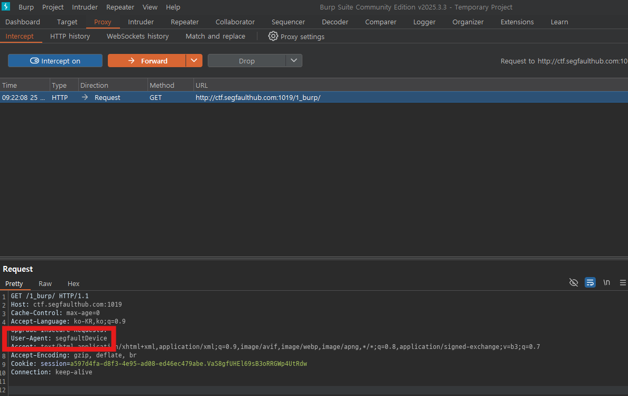
Task: Click the Connection: keep-alive line
Action: (x=52, y=372)
